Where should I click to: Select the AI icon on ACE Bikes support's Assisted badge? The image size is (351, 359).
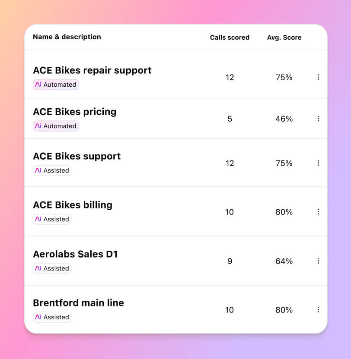pos(38,170)
